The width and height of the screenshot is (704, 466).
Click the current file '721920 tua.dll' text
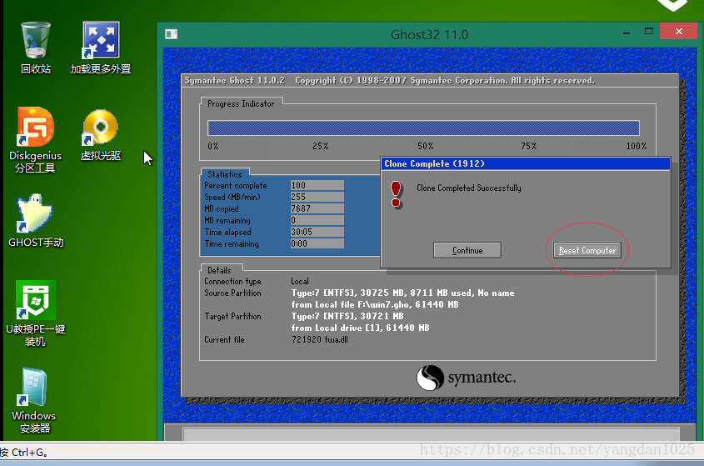point(320,339)
